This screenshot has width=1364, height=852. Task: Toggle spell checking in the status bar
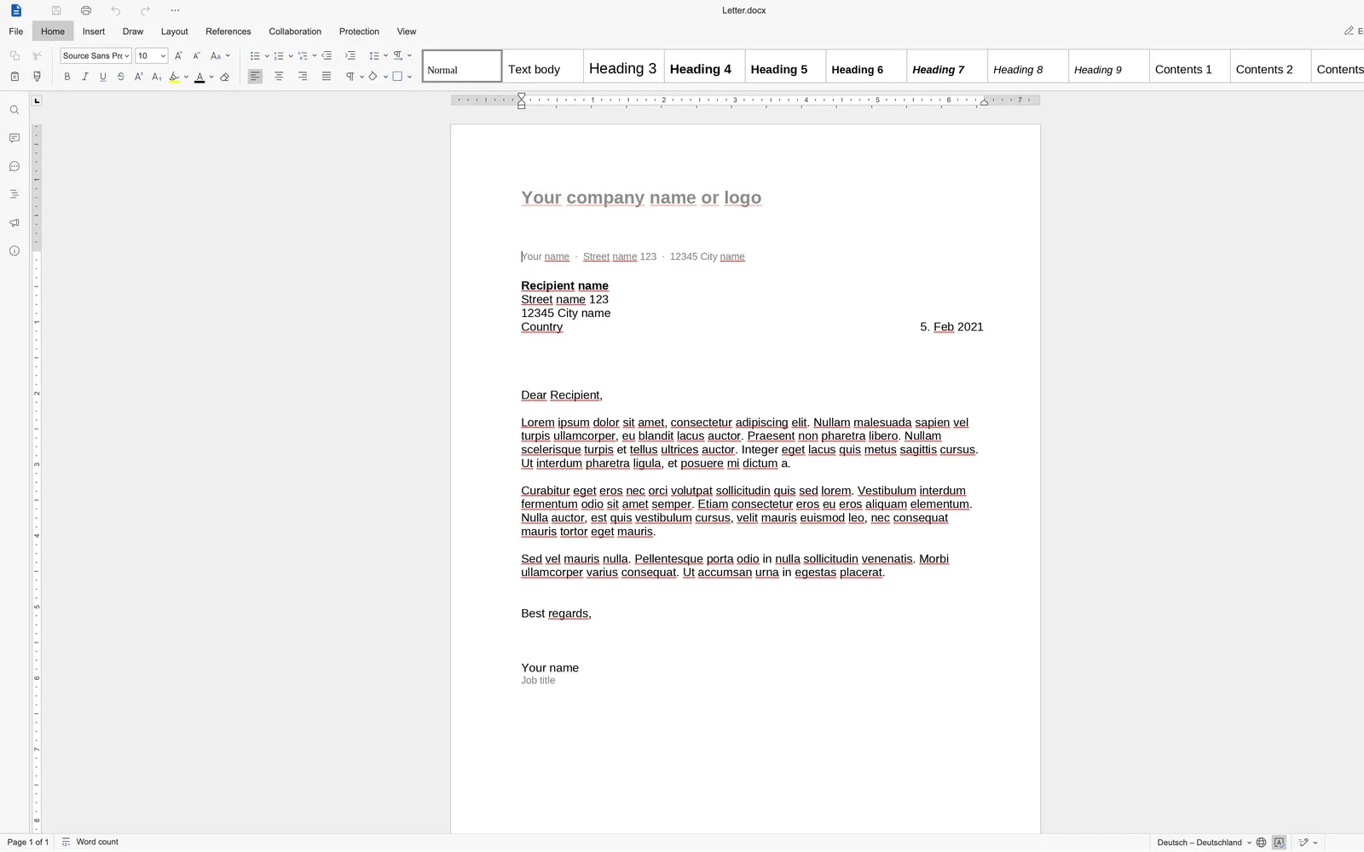[x=1280, y=843]
